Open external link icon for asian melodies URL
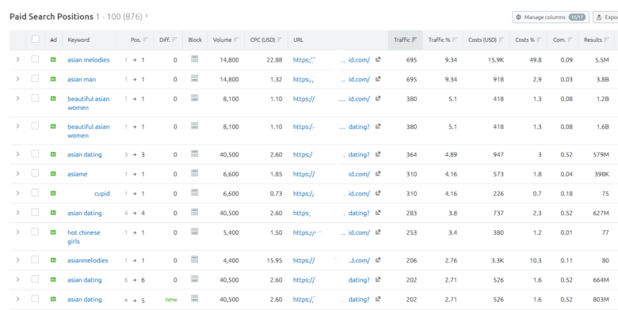 point(378,59)
